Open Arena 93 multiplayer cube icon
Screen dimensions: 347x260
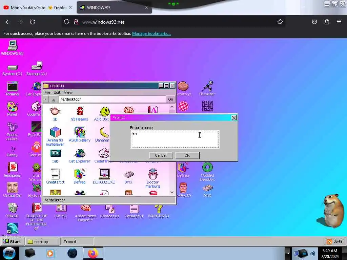(55, 136)
